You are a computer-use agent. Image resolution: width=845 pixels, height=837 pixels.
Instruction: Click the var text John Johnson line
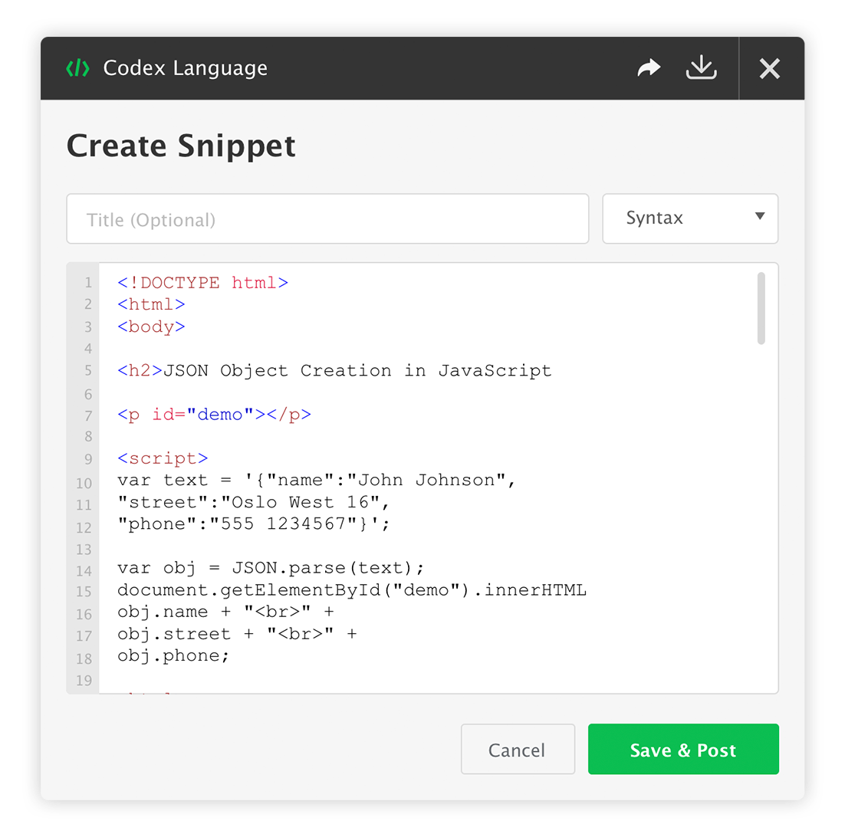tap(317, 481)
